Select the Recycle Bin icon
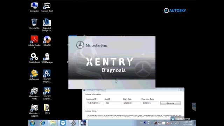Image resolution: width=224 pixels, height=126 pixels. tap(34, 24)
